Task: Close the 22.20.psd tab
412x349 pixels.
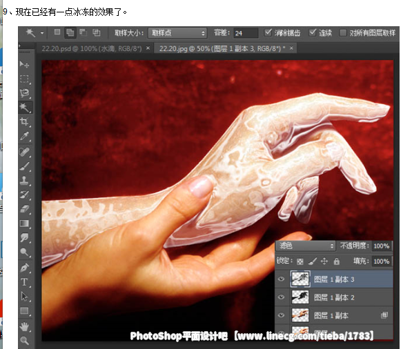Action: 148,48
